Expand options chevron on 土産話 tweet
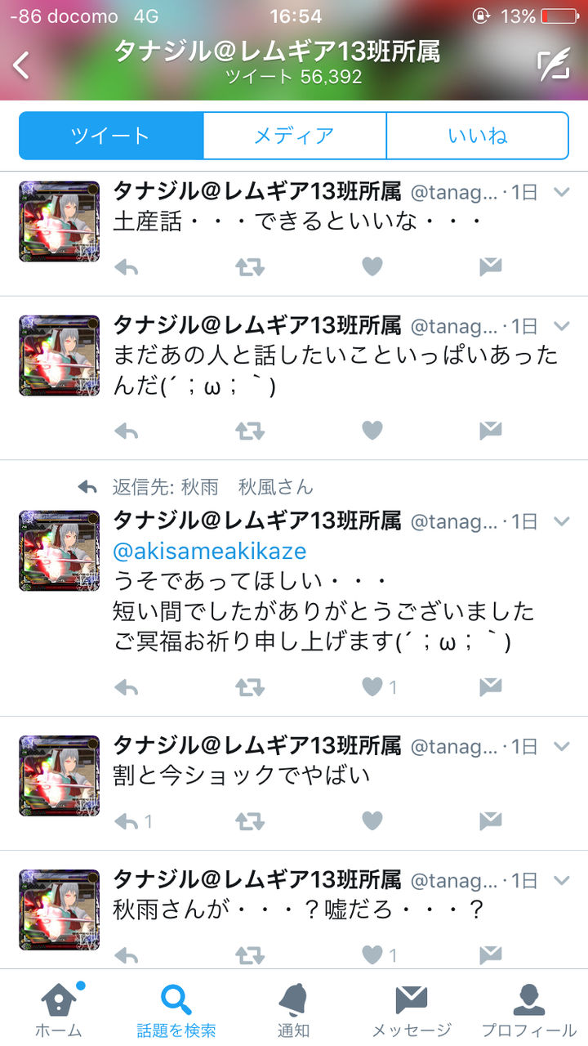This screenshot has width=588, height=1046. (x=561, y=192)
